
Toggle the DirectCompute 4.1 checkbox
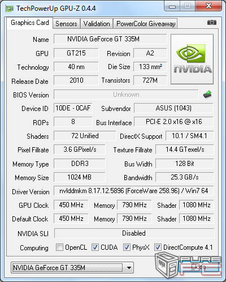coord(158,247)
